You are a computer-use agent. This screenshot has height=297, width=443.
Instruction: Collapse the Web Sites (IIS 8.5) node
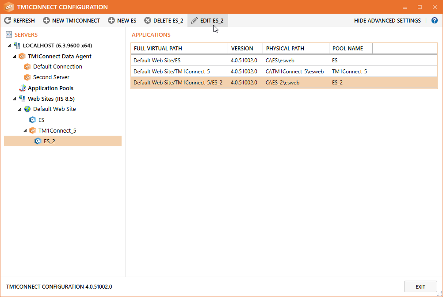coord(15,99)
